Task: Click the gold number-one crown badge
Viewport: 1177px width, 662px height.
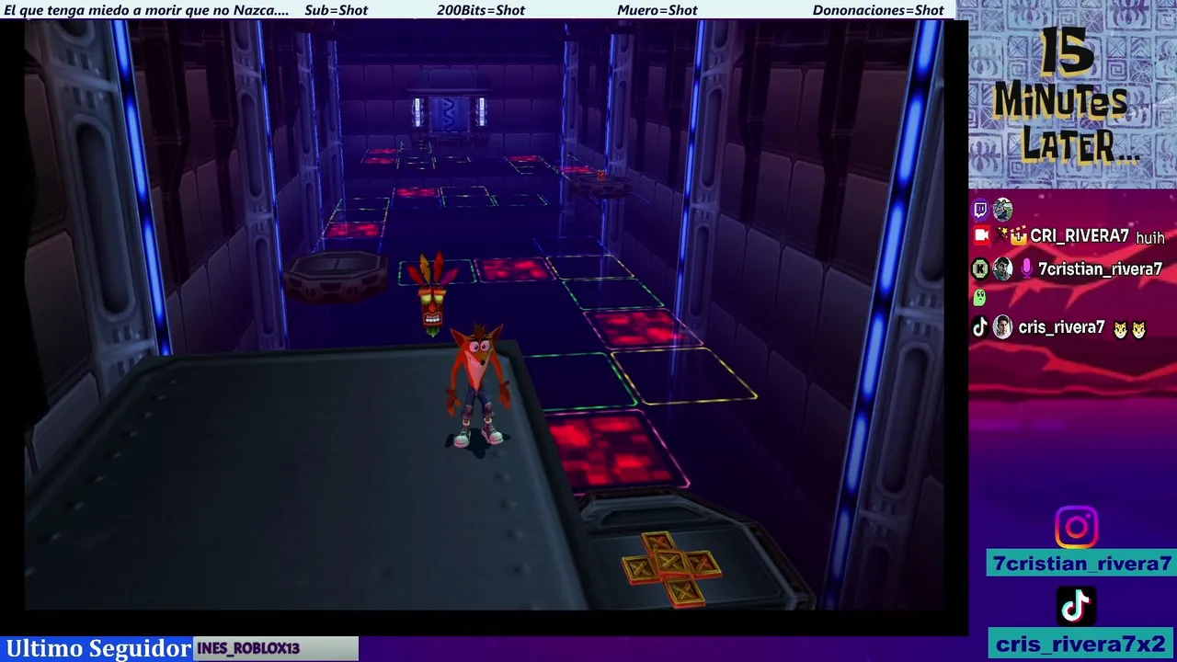Action: pyautogui.click(x=1018, y=236)
